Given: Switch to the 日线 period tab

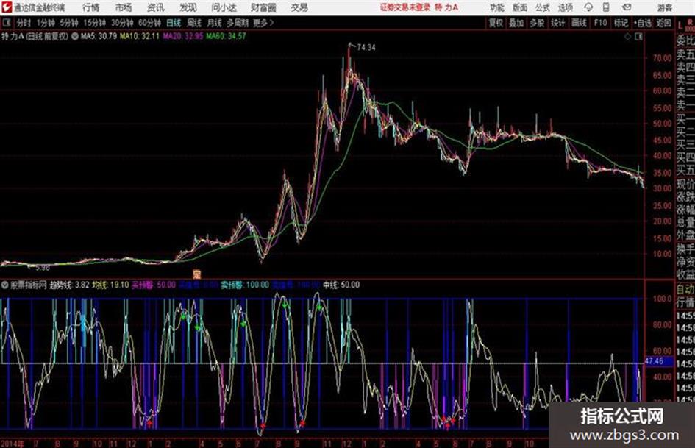Looking at the screenshot, I should pyautogui.click(x=174, y=23).
